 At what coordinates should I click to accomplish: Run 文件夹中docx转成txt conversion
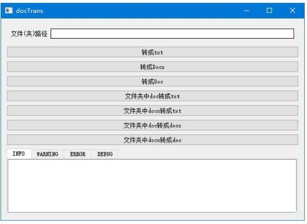(153, 111)
